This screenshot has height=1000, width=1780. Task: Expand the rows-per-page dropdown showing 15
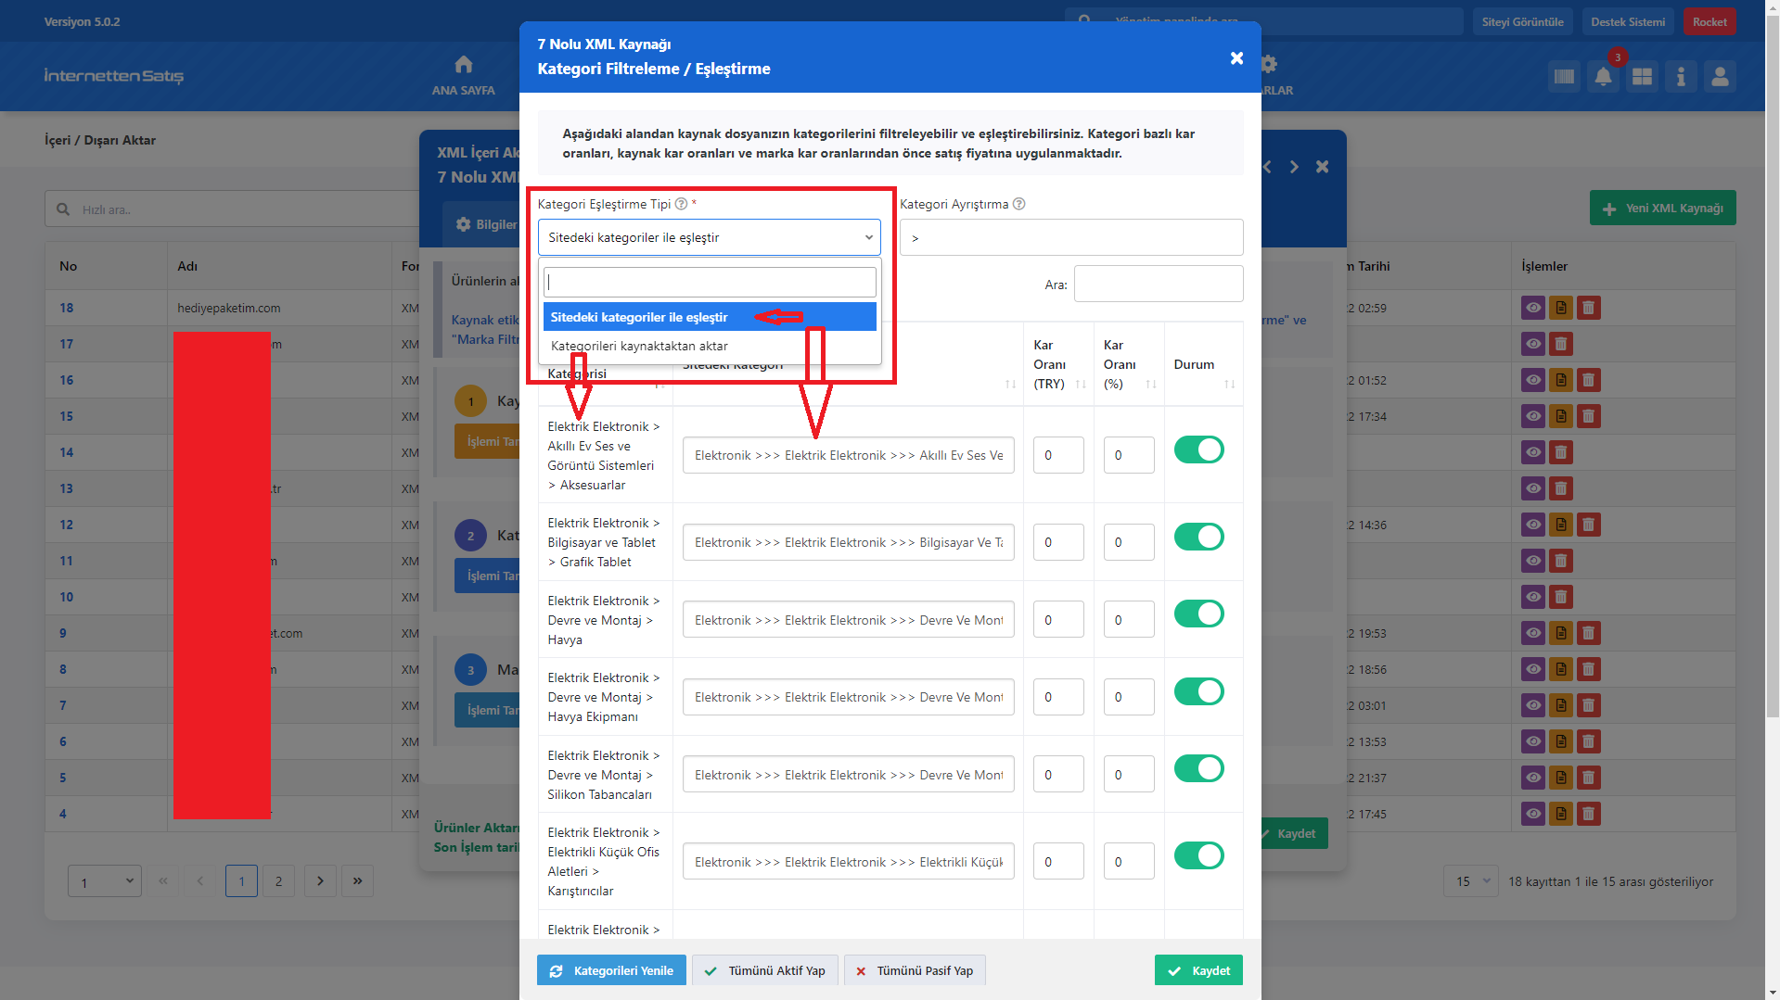pos(1470,881)
